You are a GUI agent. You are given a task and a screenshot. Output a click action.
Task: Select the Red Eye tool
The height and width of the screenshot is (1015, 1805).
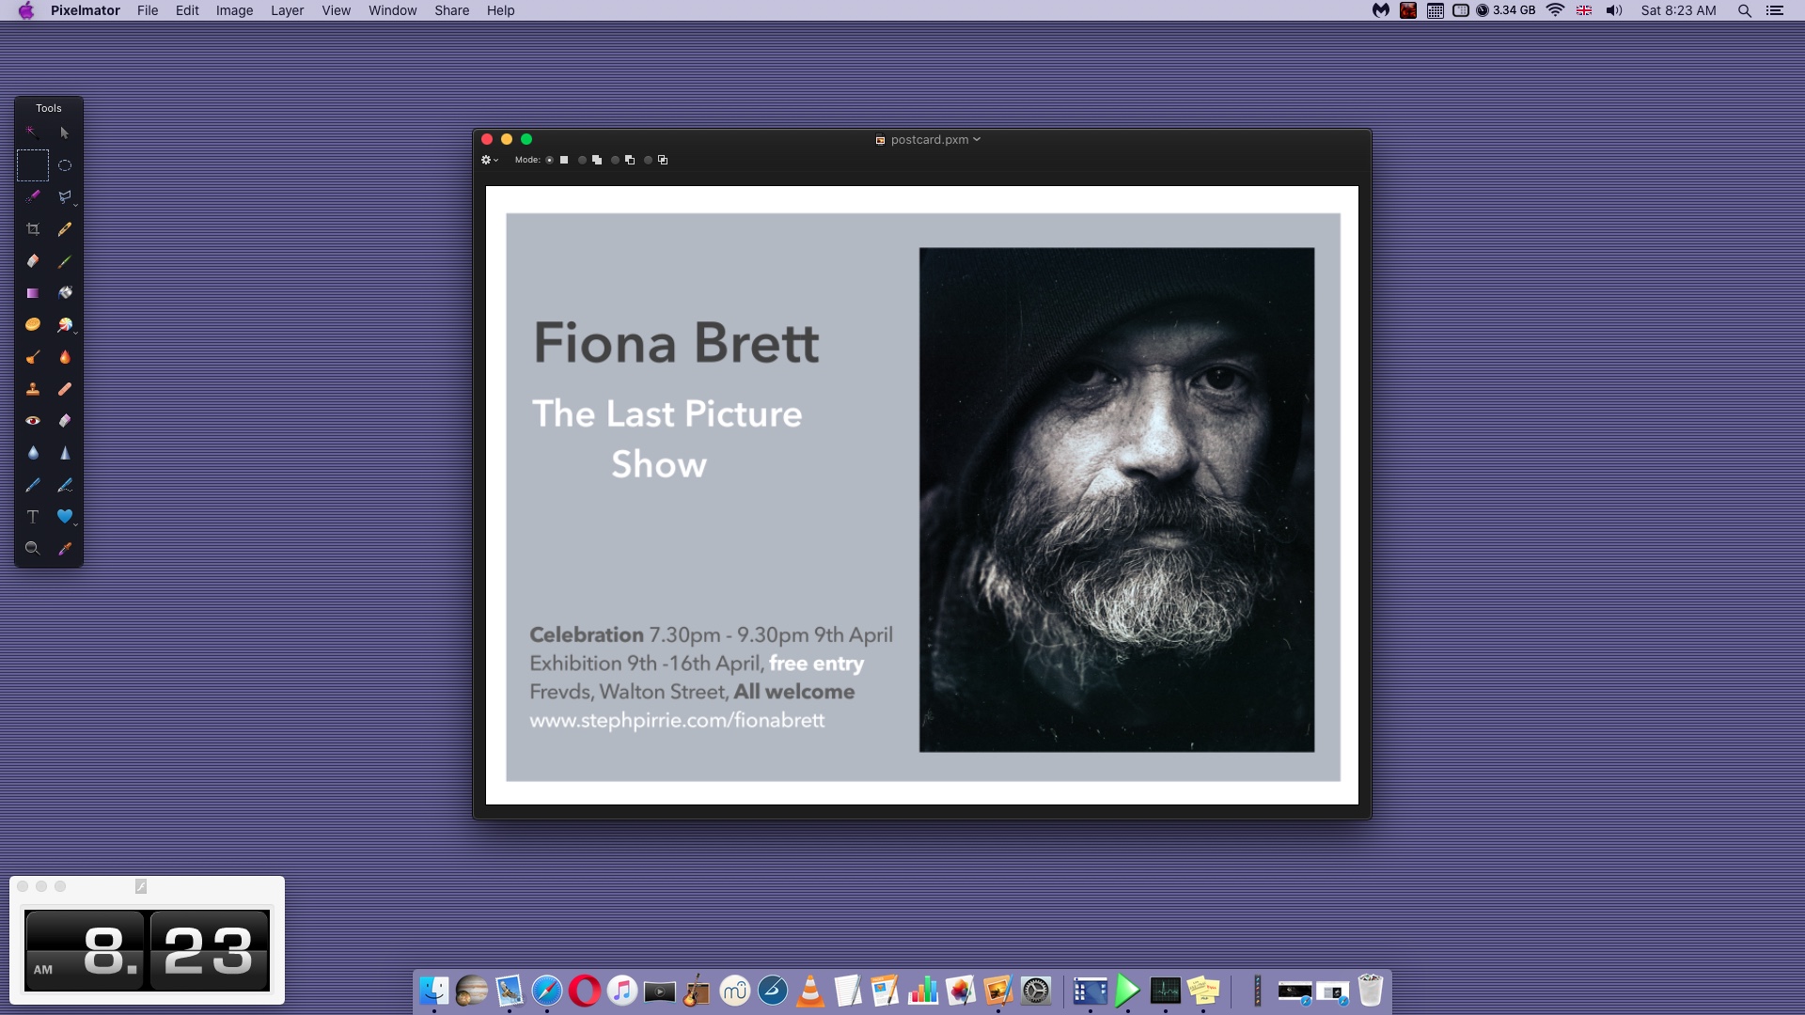click(x=33, y=421)
